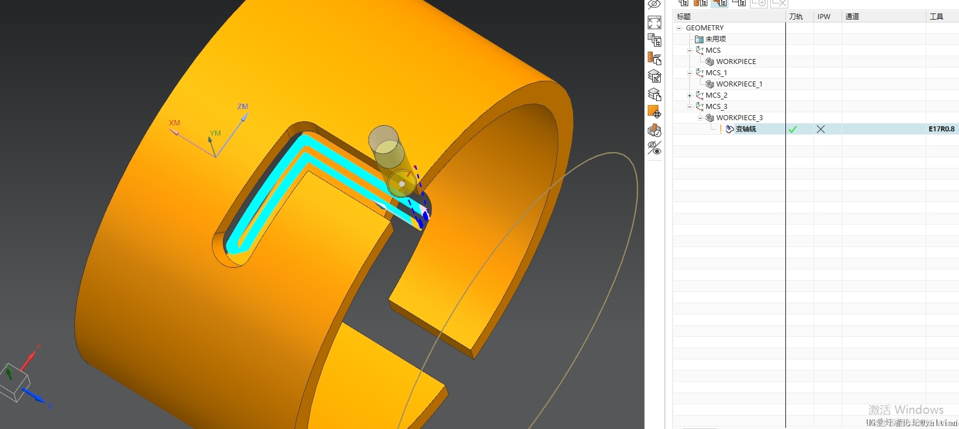
Task: Open the machine tool view sidebar icon
Action: pos(655,58)
